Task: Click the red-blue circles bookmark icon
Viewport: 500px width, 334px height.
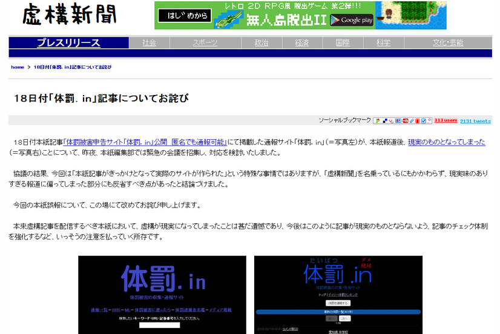Action: pyautogui.click(x=391, y=121)
